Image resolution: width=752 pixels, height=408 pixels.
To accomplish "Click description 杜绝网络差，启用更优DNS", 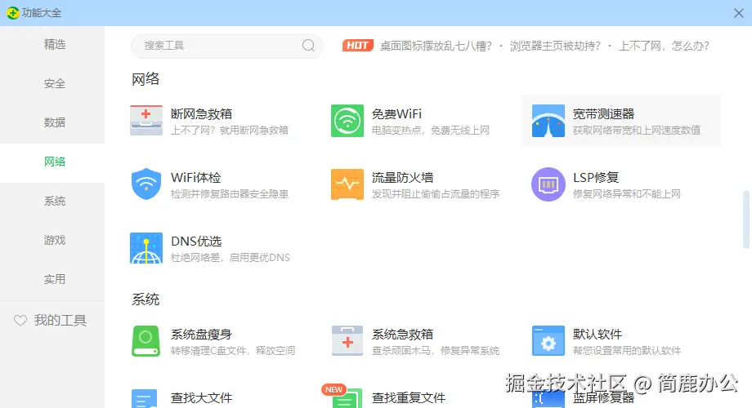I will [231, 258].
